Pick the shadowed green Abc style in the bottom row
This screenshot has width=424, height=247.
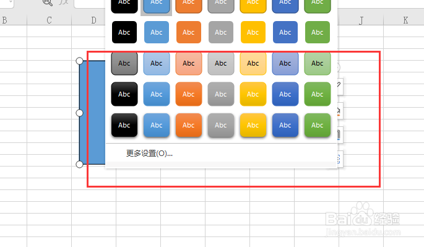pos(317,125)
